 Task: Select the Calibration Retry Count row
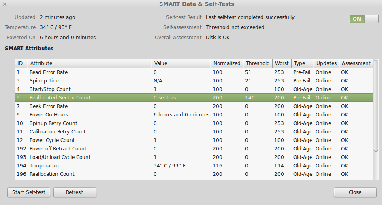point(194,132)
